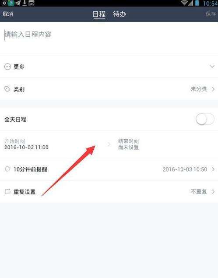Tap the 保存 save button
The width and height of the screenshot is (218, 278).
[x=211, y=14]
